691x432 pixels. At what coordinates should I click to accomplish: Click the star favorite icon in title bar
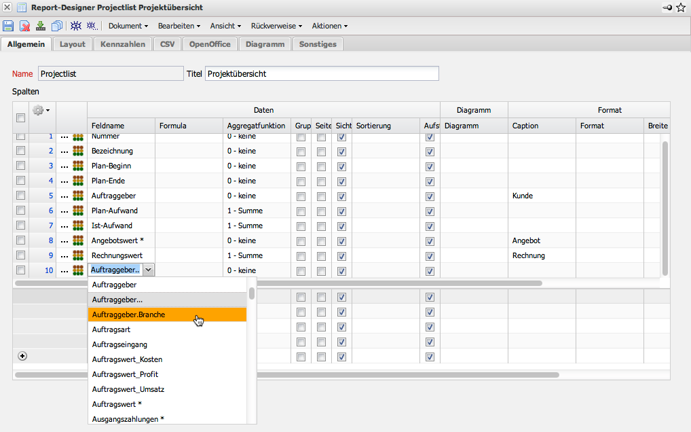[681, 7]
